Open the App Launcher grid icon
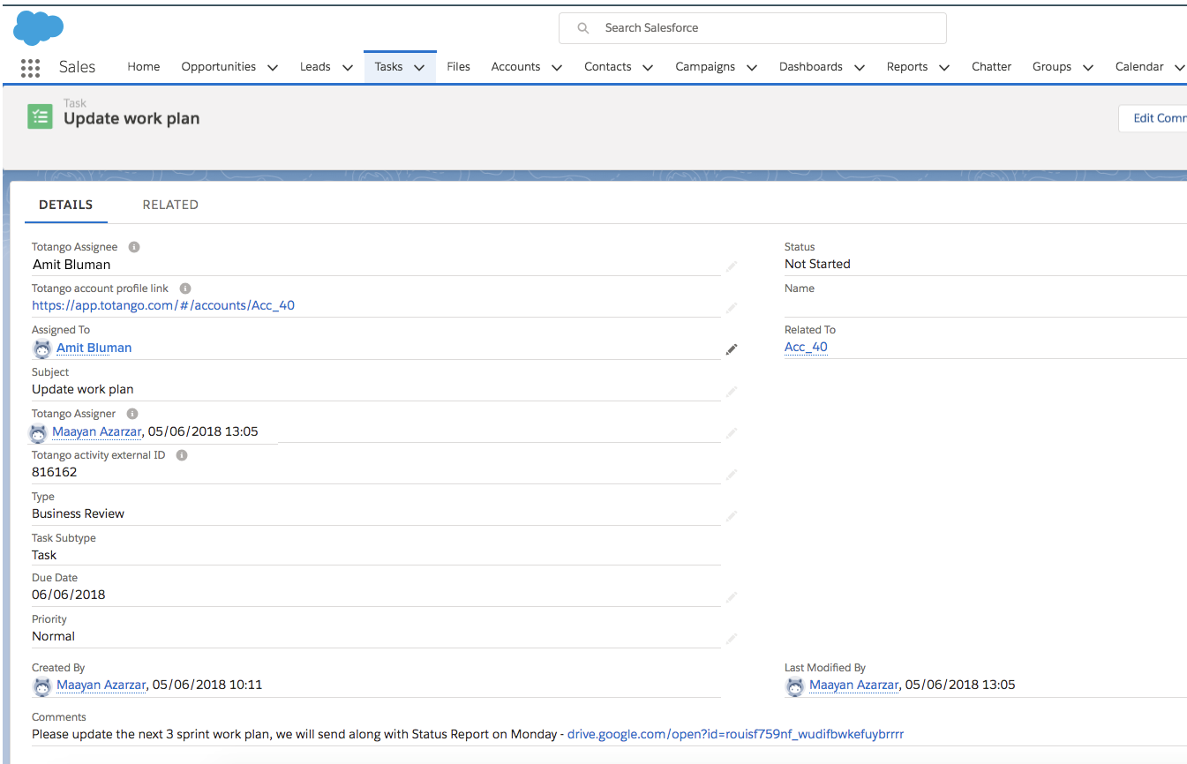The image size is (1187, 764). pyautogui.click(x=30, y=67)
